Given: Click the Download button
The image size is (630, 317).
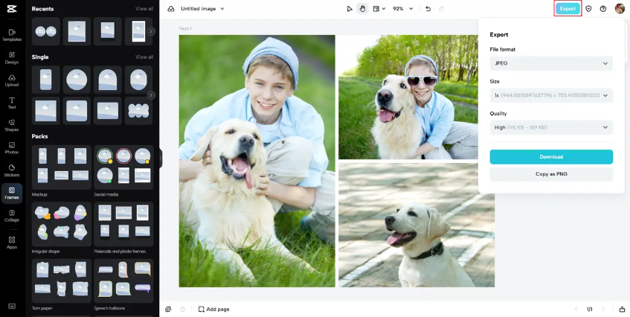Looking at the screenshot, I should 551,157.
